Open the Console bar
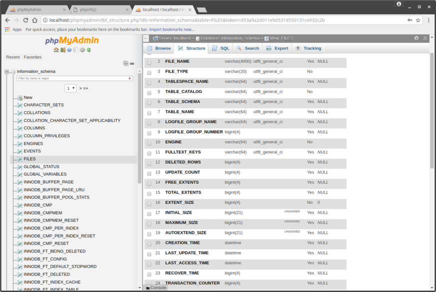This screenshot has height=292, width=436. pos(156,287)
